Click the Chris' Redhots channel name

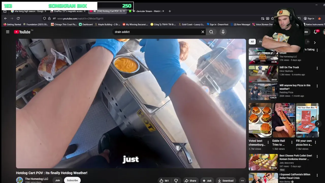(x=286, y=71)
